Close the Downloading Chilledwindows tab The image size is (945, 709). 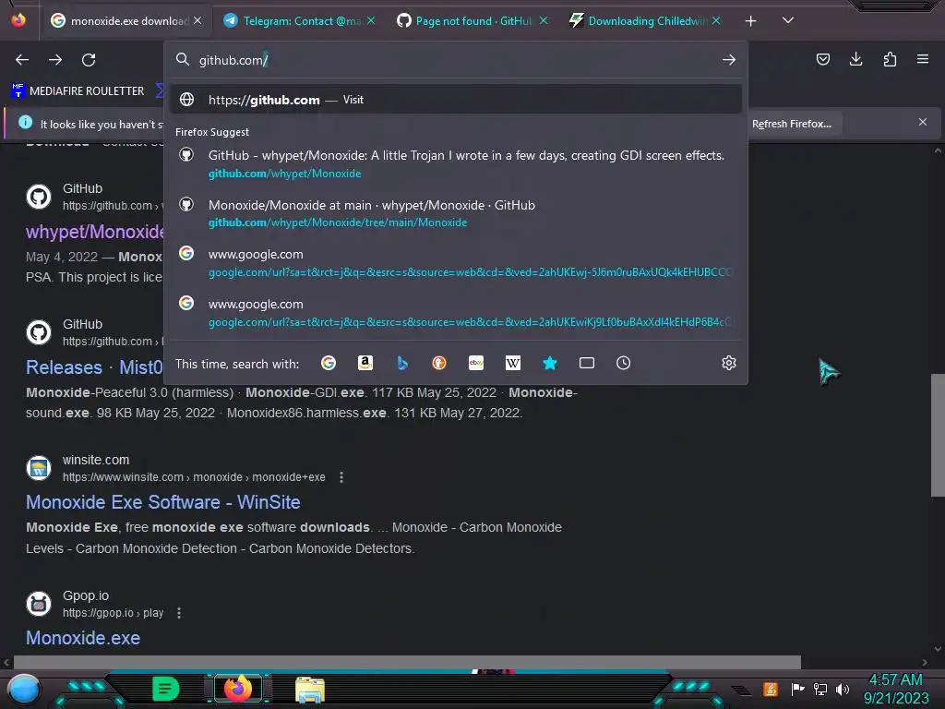tap(716, 20)
